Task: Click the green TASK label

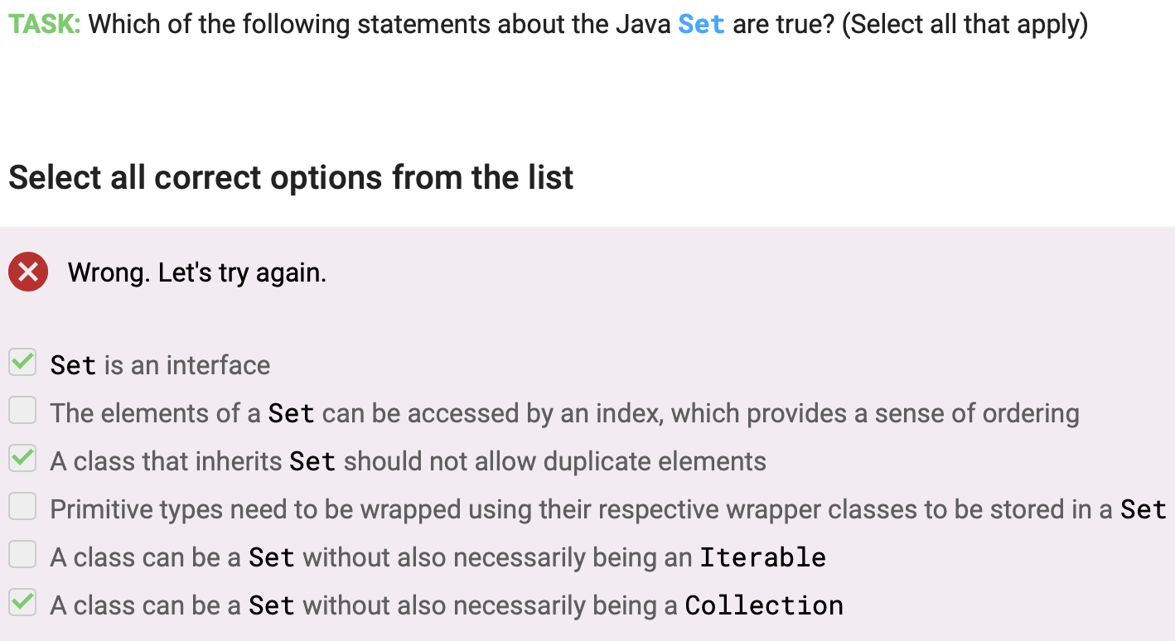Action: [x=40, y=23]
